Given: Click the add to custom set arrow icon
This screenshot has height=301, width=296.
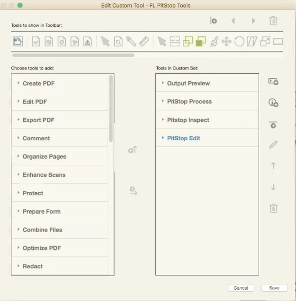Looking at the screenshot, I should tap(133, 191).
